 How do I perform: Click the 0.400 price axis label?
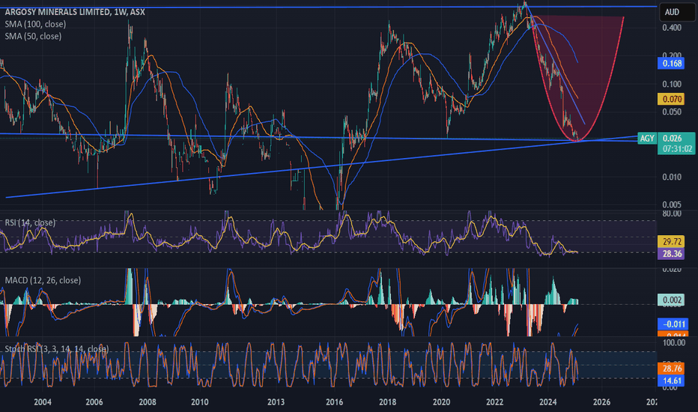[672, 28]
